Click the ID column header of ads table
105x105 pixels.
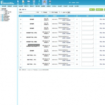tap(21, 16)
